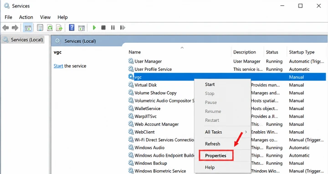Click the green Start Service play icon

(94, 28)
